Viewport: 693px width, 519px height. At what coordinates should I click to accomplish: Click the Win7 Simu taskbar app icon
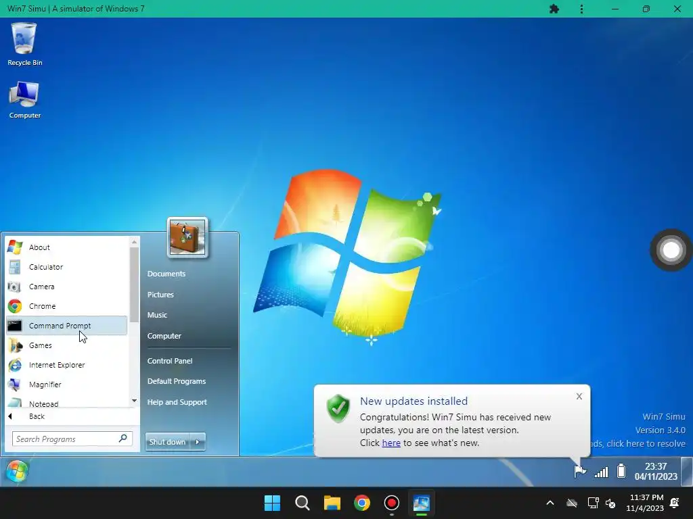coord(421,503)
